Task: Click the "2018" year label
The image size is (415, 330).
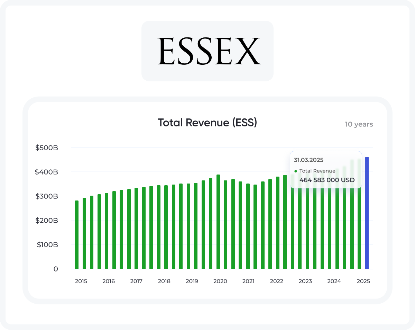Action: tap(164, 281)
